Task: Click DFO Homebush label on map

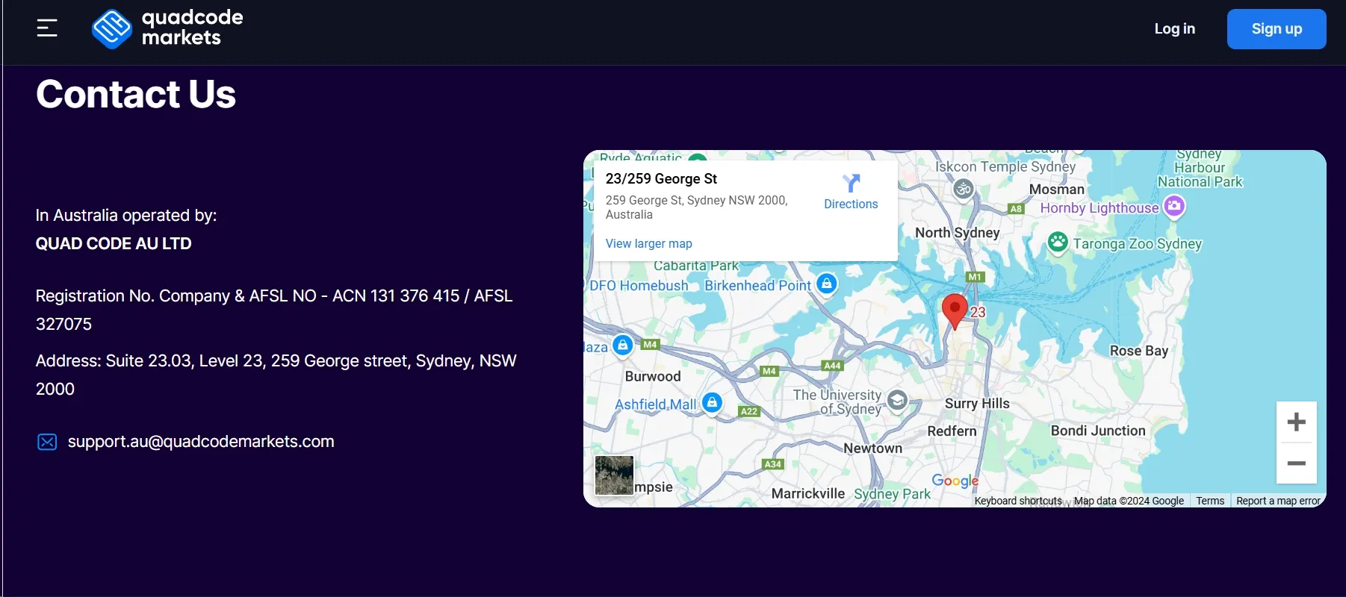Action: tap(639, 286)
